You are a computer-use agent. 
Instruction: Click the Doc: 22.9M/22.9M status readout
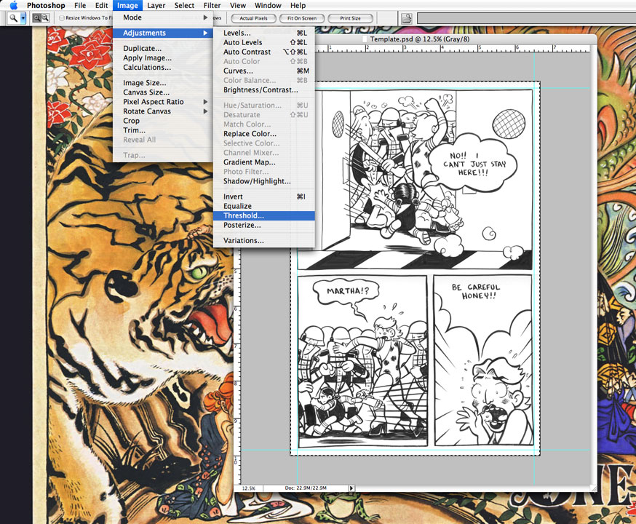coord(306,488)
